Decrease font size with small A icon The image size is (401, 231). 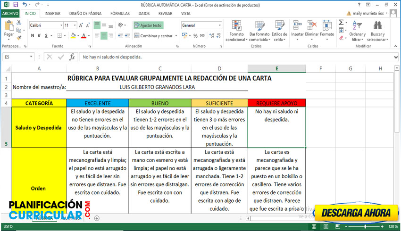tap(88, 25)
